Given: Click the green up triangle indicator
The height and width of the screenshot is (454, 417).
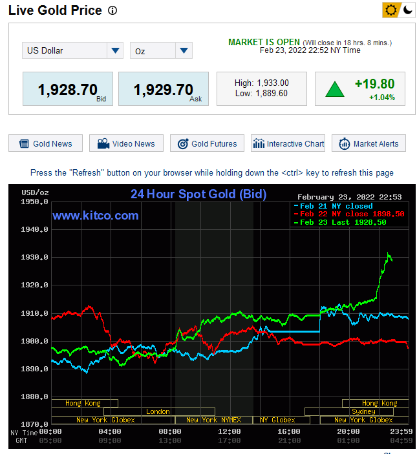Looking at the screenshot, I should pos(335,89).
